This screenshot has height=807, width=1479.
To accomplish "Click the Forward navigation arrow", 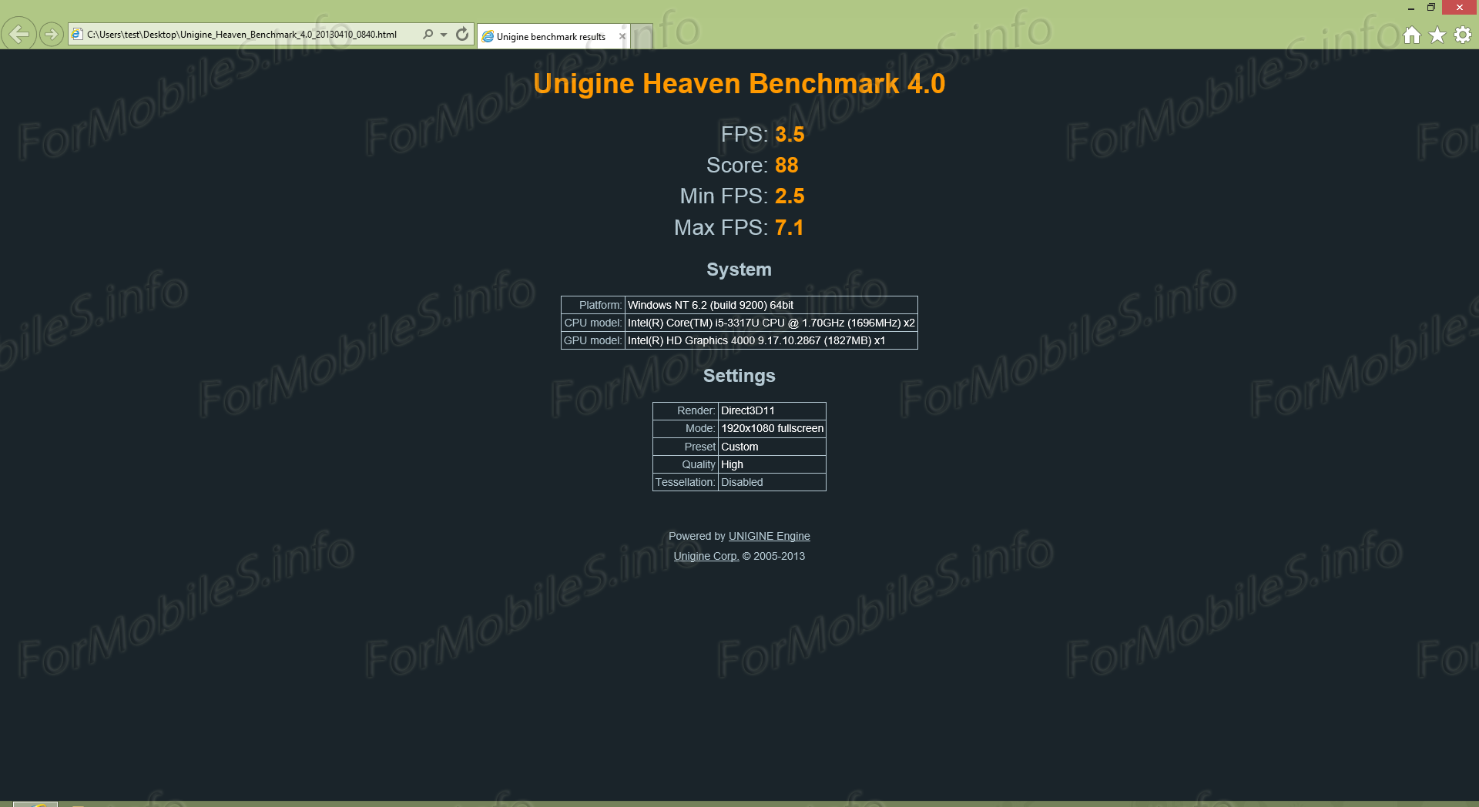I will (51, 34).
